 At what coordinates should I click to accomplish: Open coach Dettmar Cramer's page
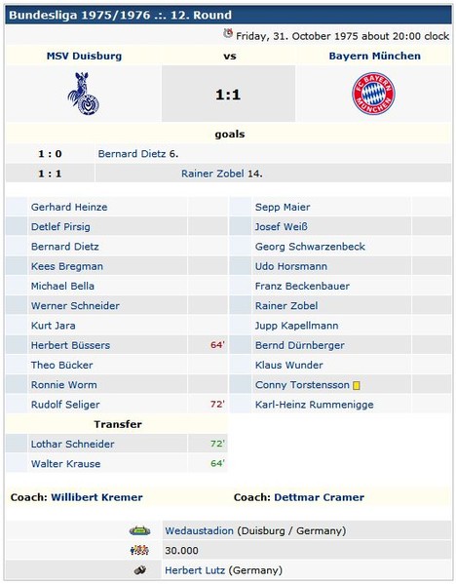tap(319, 497)
